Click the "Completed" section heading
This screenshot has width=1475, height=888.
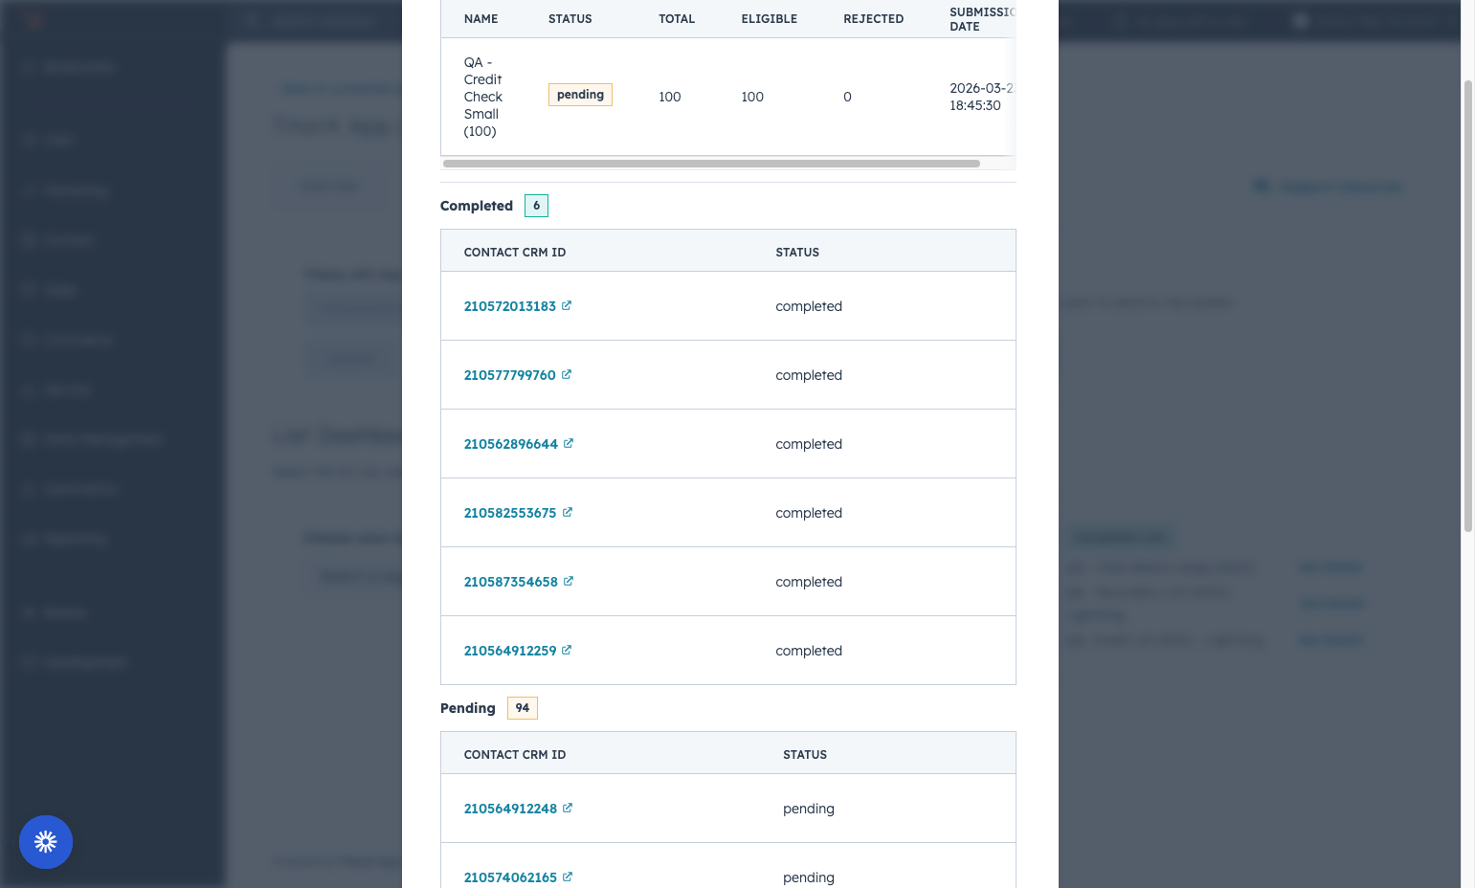pos(477,206)
